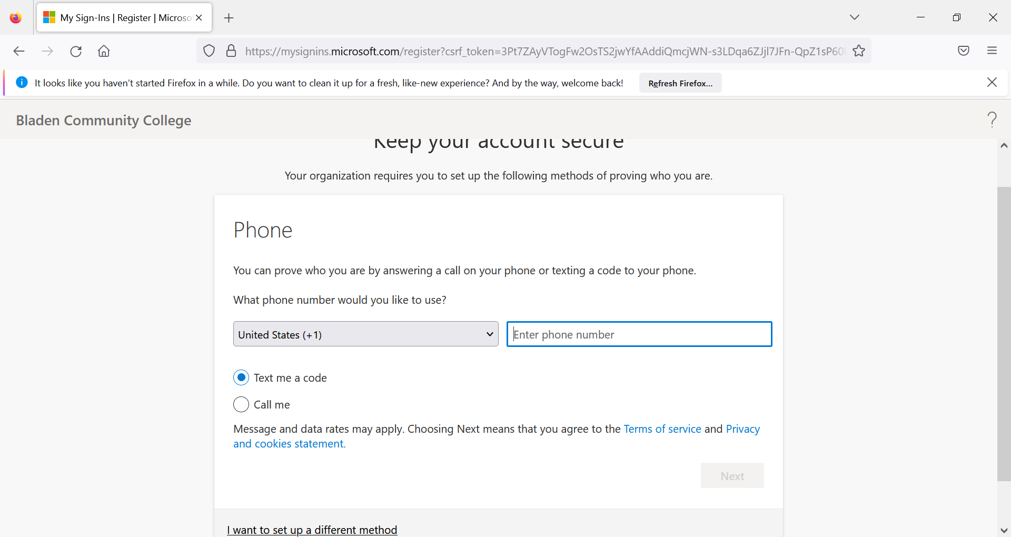
Task: Focus the Enter phone number field
Action: coord(639,334)
